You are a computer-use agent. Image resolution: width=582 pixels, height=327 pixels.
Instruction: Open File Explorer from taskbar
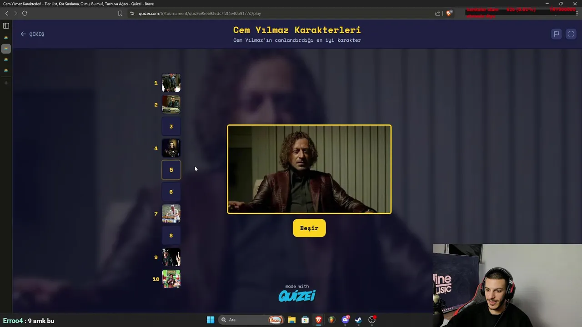point(292,320)
